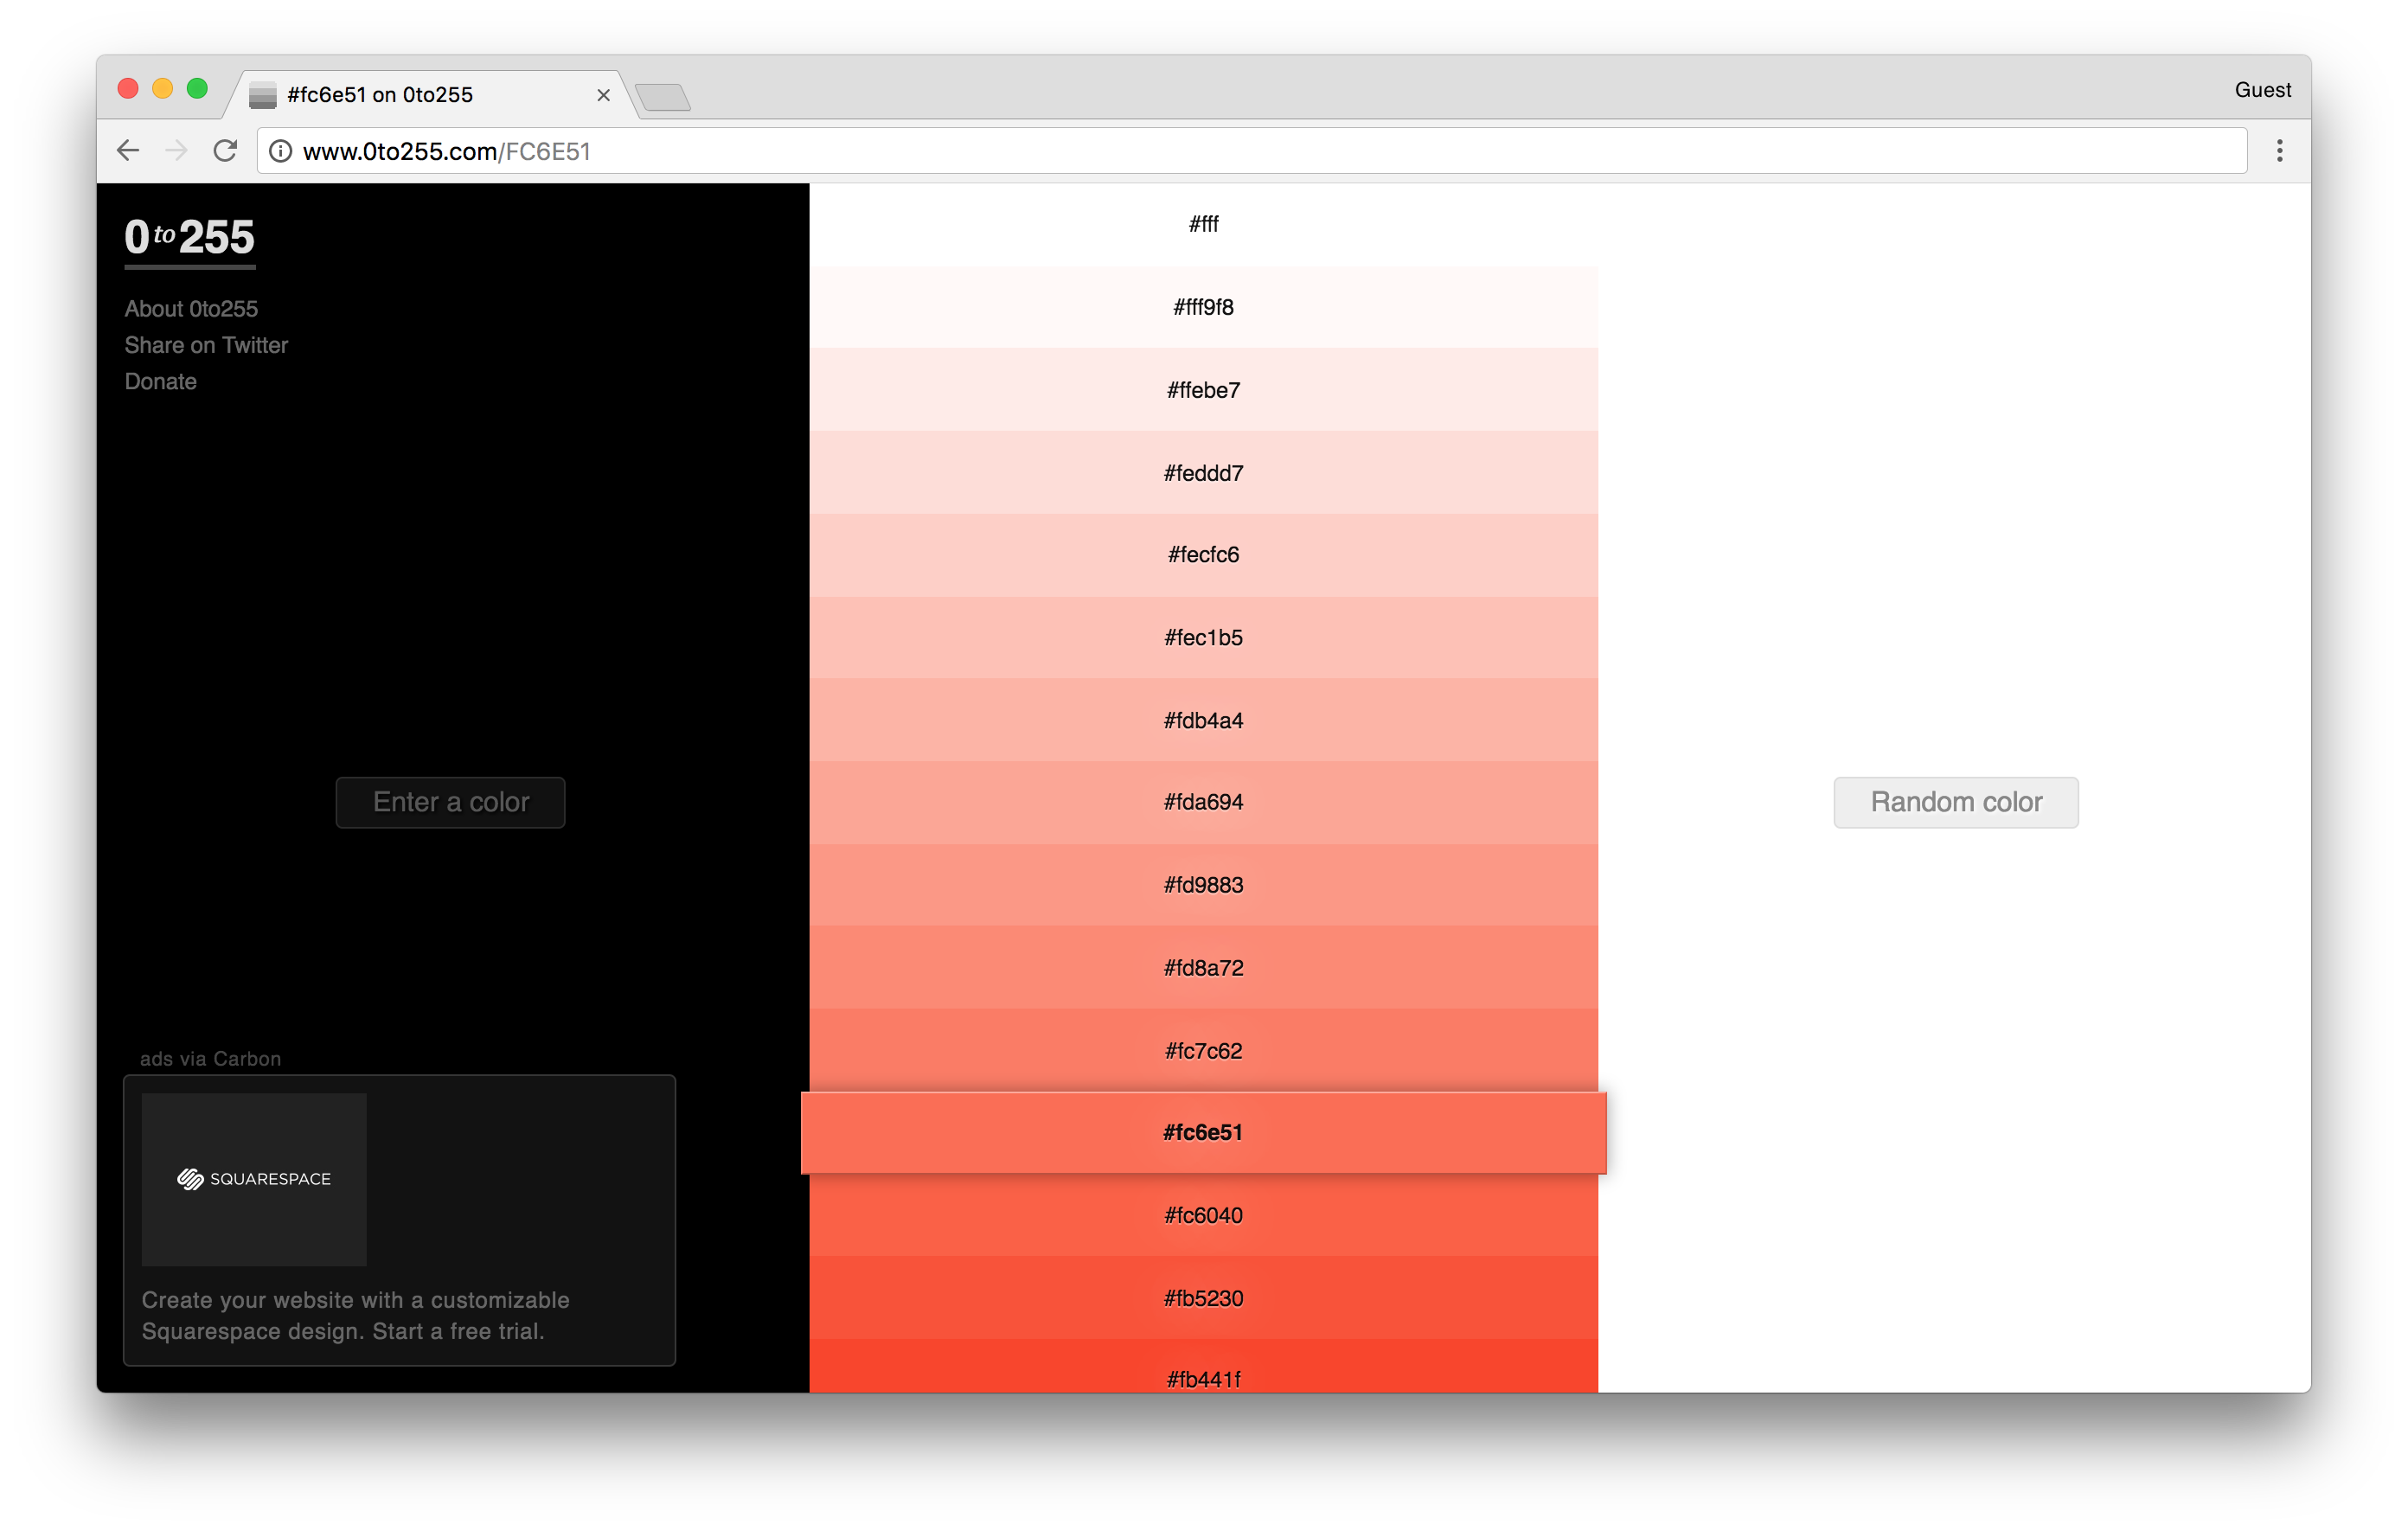Close the #fc6e51 on 0to255 tab
Screen dimensions: 2408x1531
603,95
